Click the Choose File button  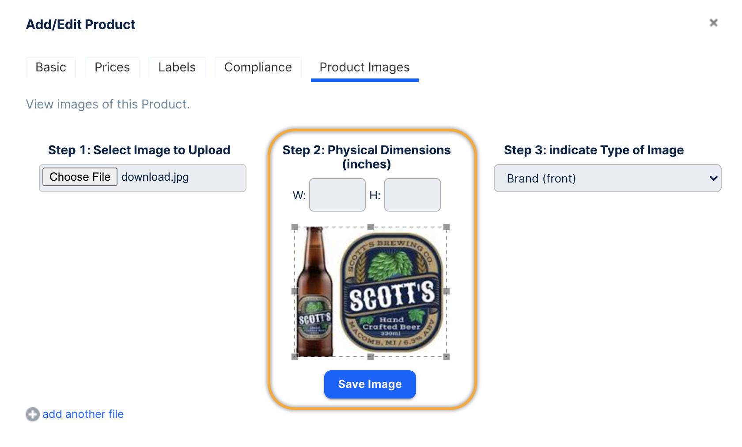coord(80,177)
